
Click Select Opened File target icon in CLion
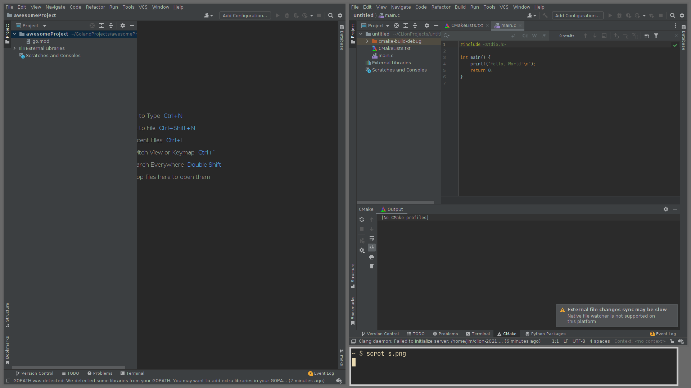(396, 26)
